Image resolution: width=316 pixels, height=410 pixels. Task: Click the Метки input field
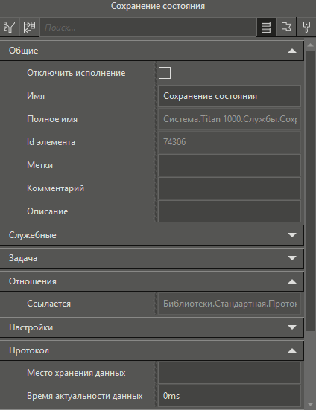[230, 165]
